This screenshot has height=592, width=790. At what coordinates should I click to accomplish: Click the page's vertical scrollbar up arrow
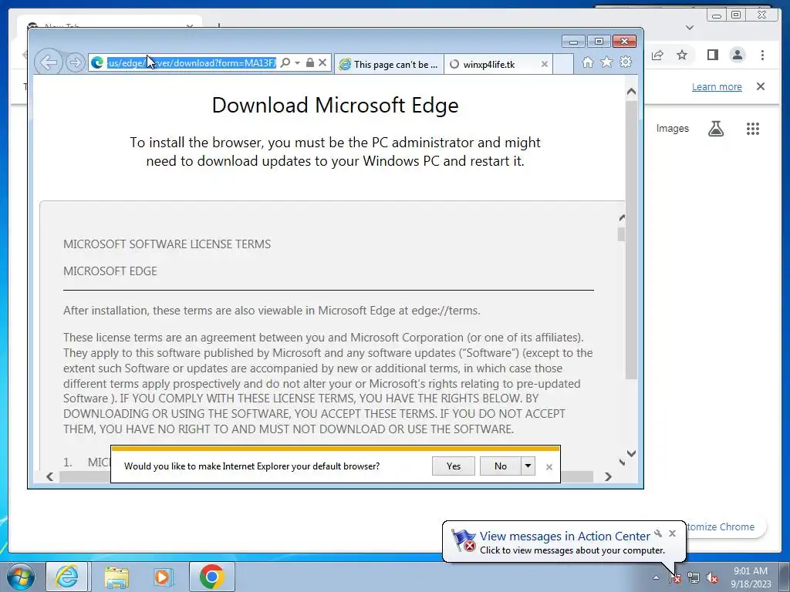pos(631,92)
